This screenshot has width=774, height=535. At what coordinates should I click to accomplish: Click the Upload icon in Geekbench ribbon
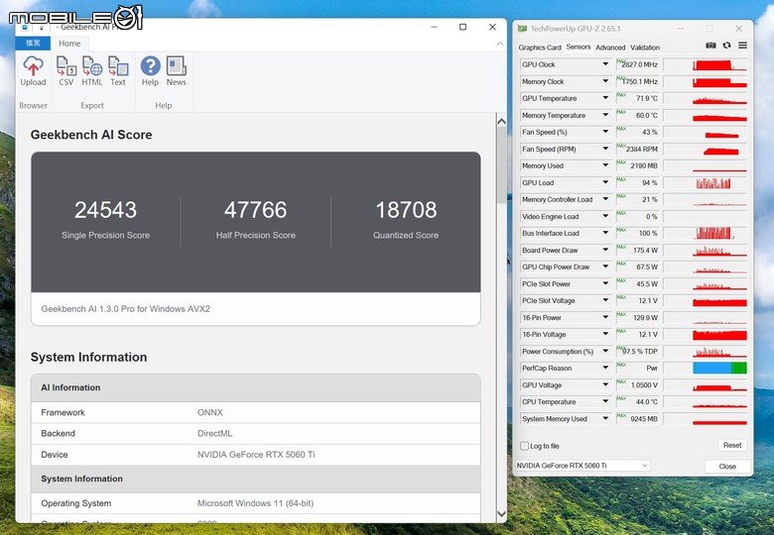[33, 71]
